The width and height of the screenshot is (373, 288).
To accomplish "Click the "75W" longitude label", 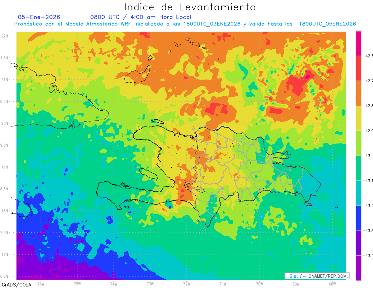I will (77, 284).
